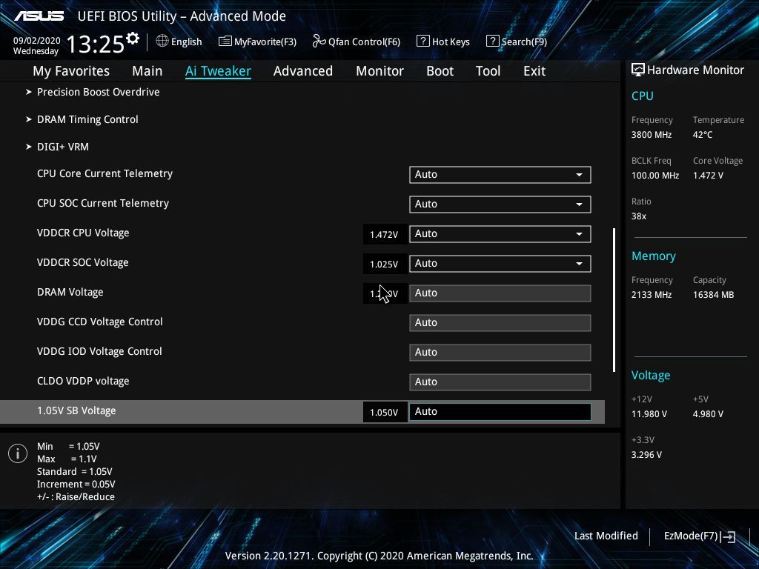This screenshot has height=569, width=759.
Task: Open the VDDCR CPU Voltage dropdown
Action: pos(500,233)
